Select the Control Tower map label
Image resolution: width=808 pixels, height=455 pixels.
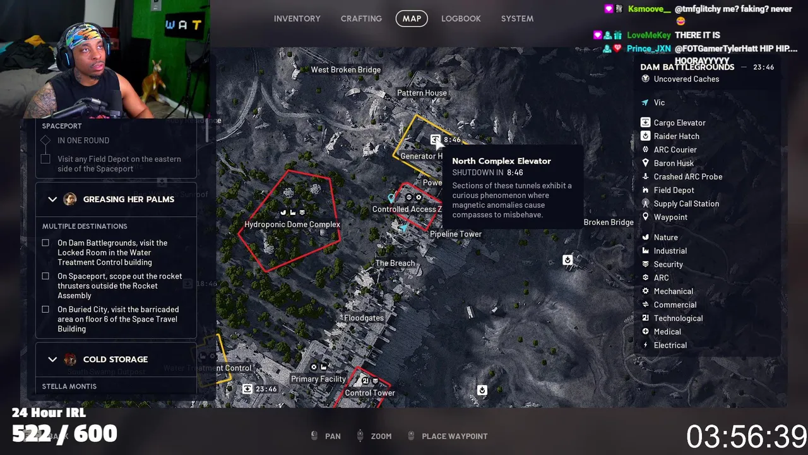tap(370, 392)
